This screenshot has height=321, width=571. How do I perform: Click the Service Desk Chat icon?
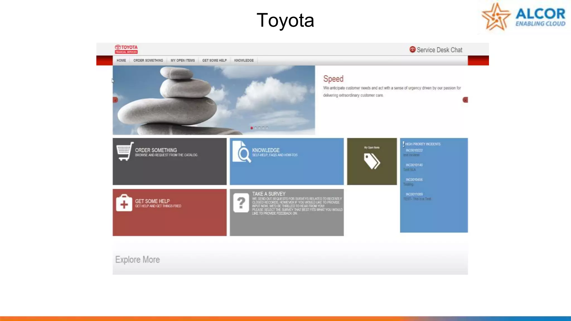coord(412,50)
